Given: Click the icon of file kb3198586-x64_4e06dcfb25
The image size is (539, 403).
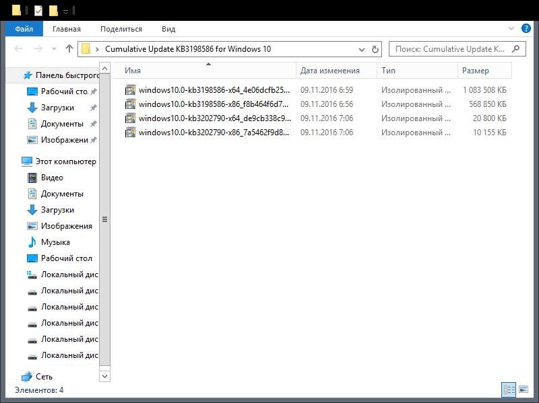Looking at the screenshot, I should coord(130,90).
